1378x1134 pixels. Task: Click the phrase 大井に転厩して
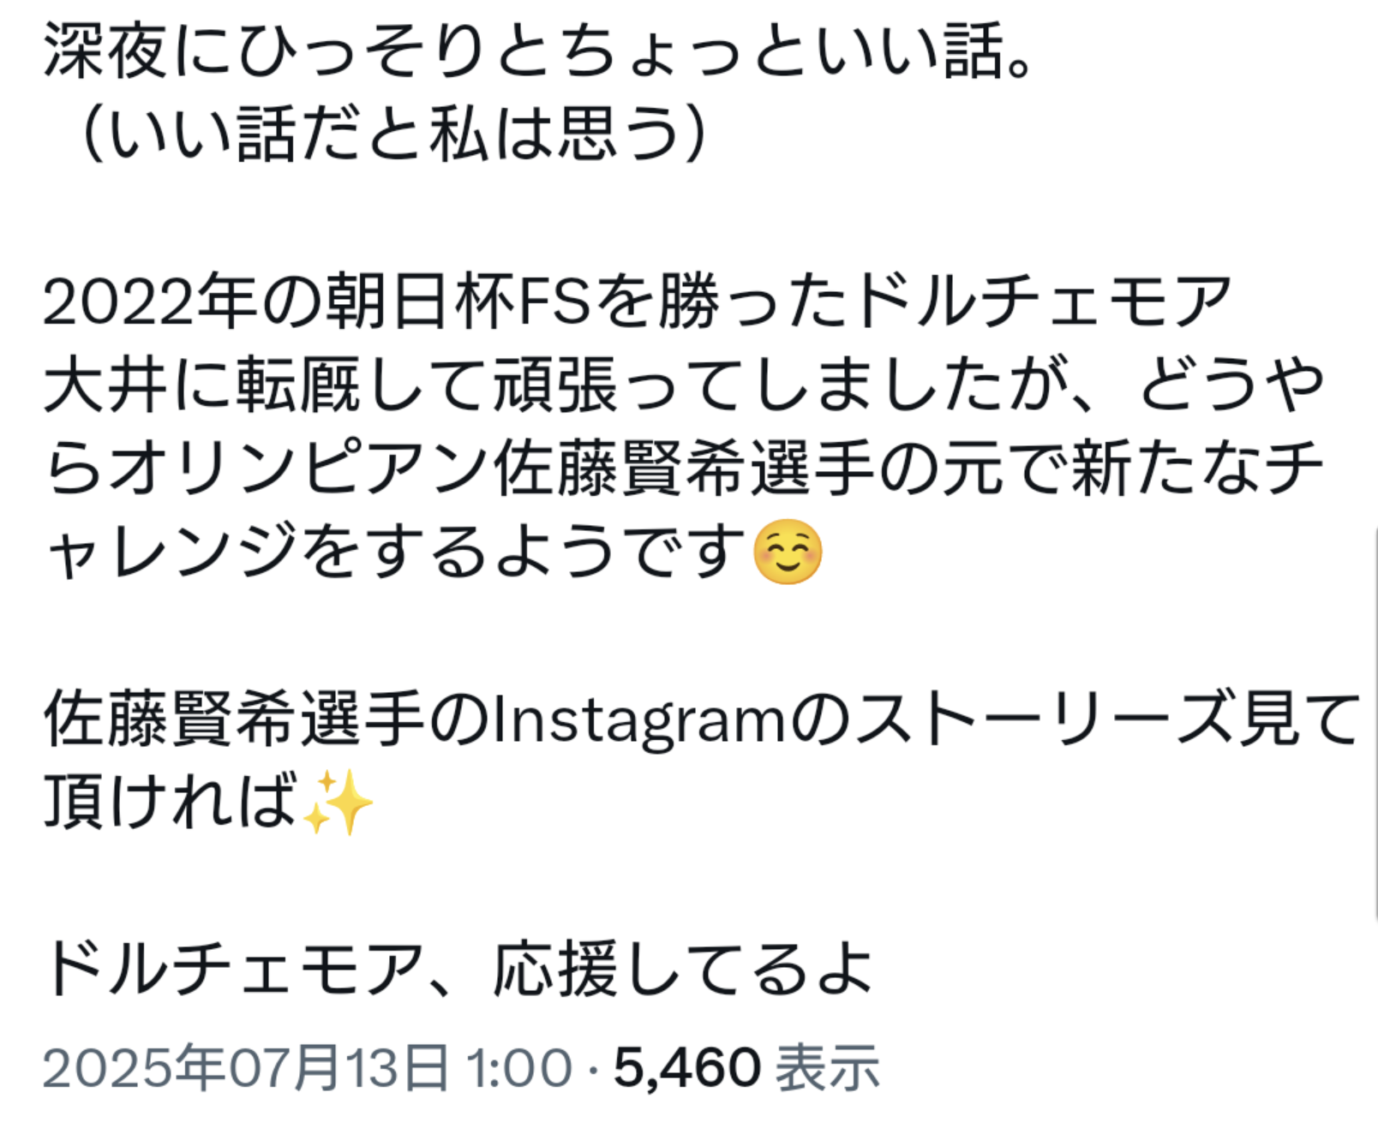266,385
